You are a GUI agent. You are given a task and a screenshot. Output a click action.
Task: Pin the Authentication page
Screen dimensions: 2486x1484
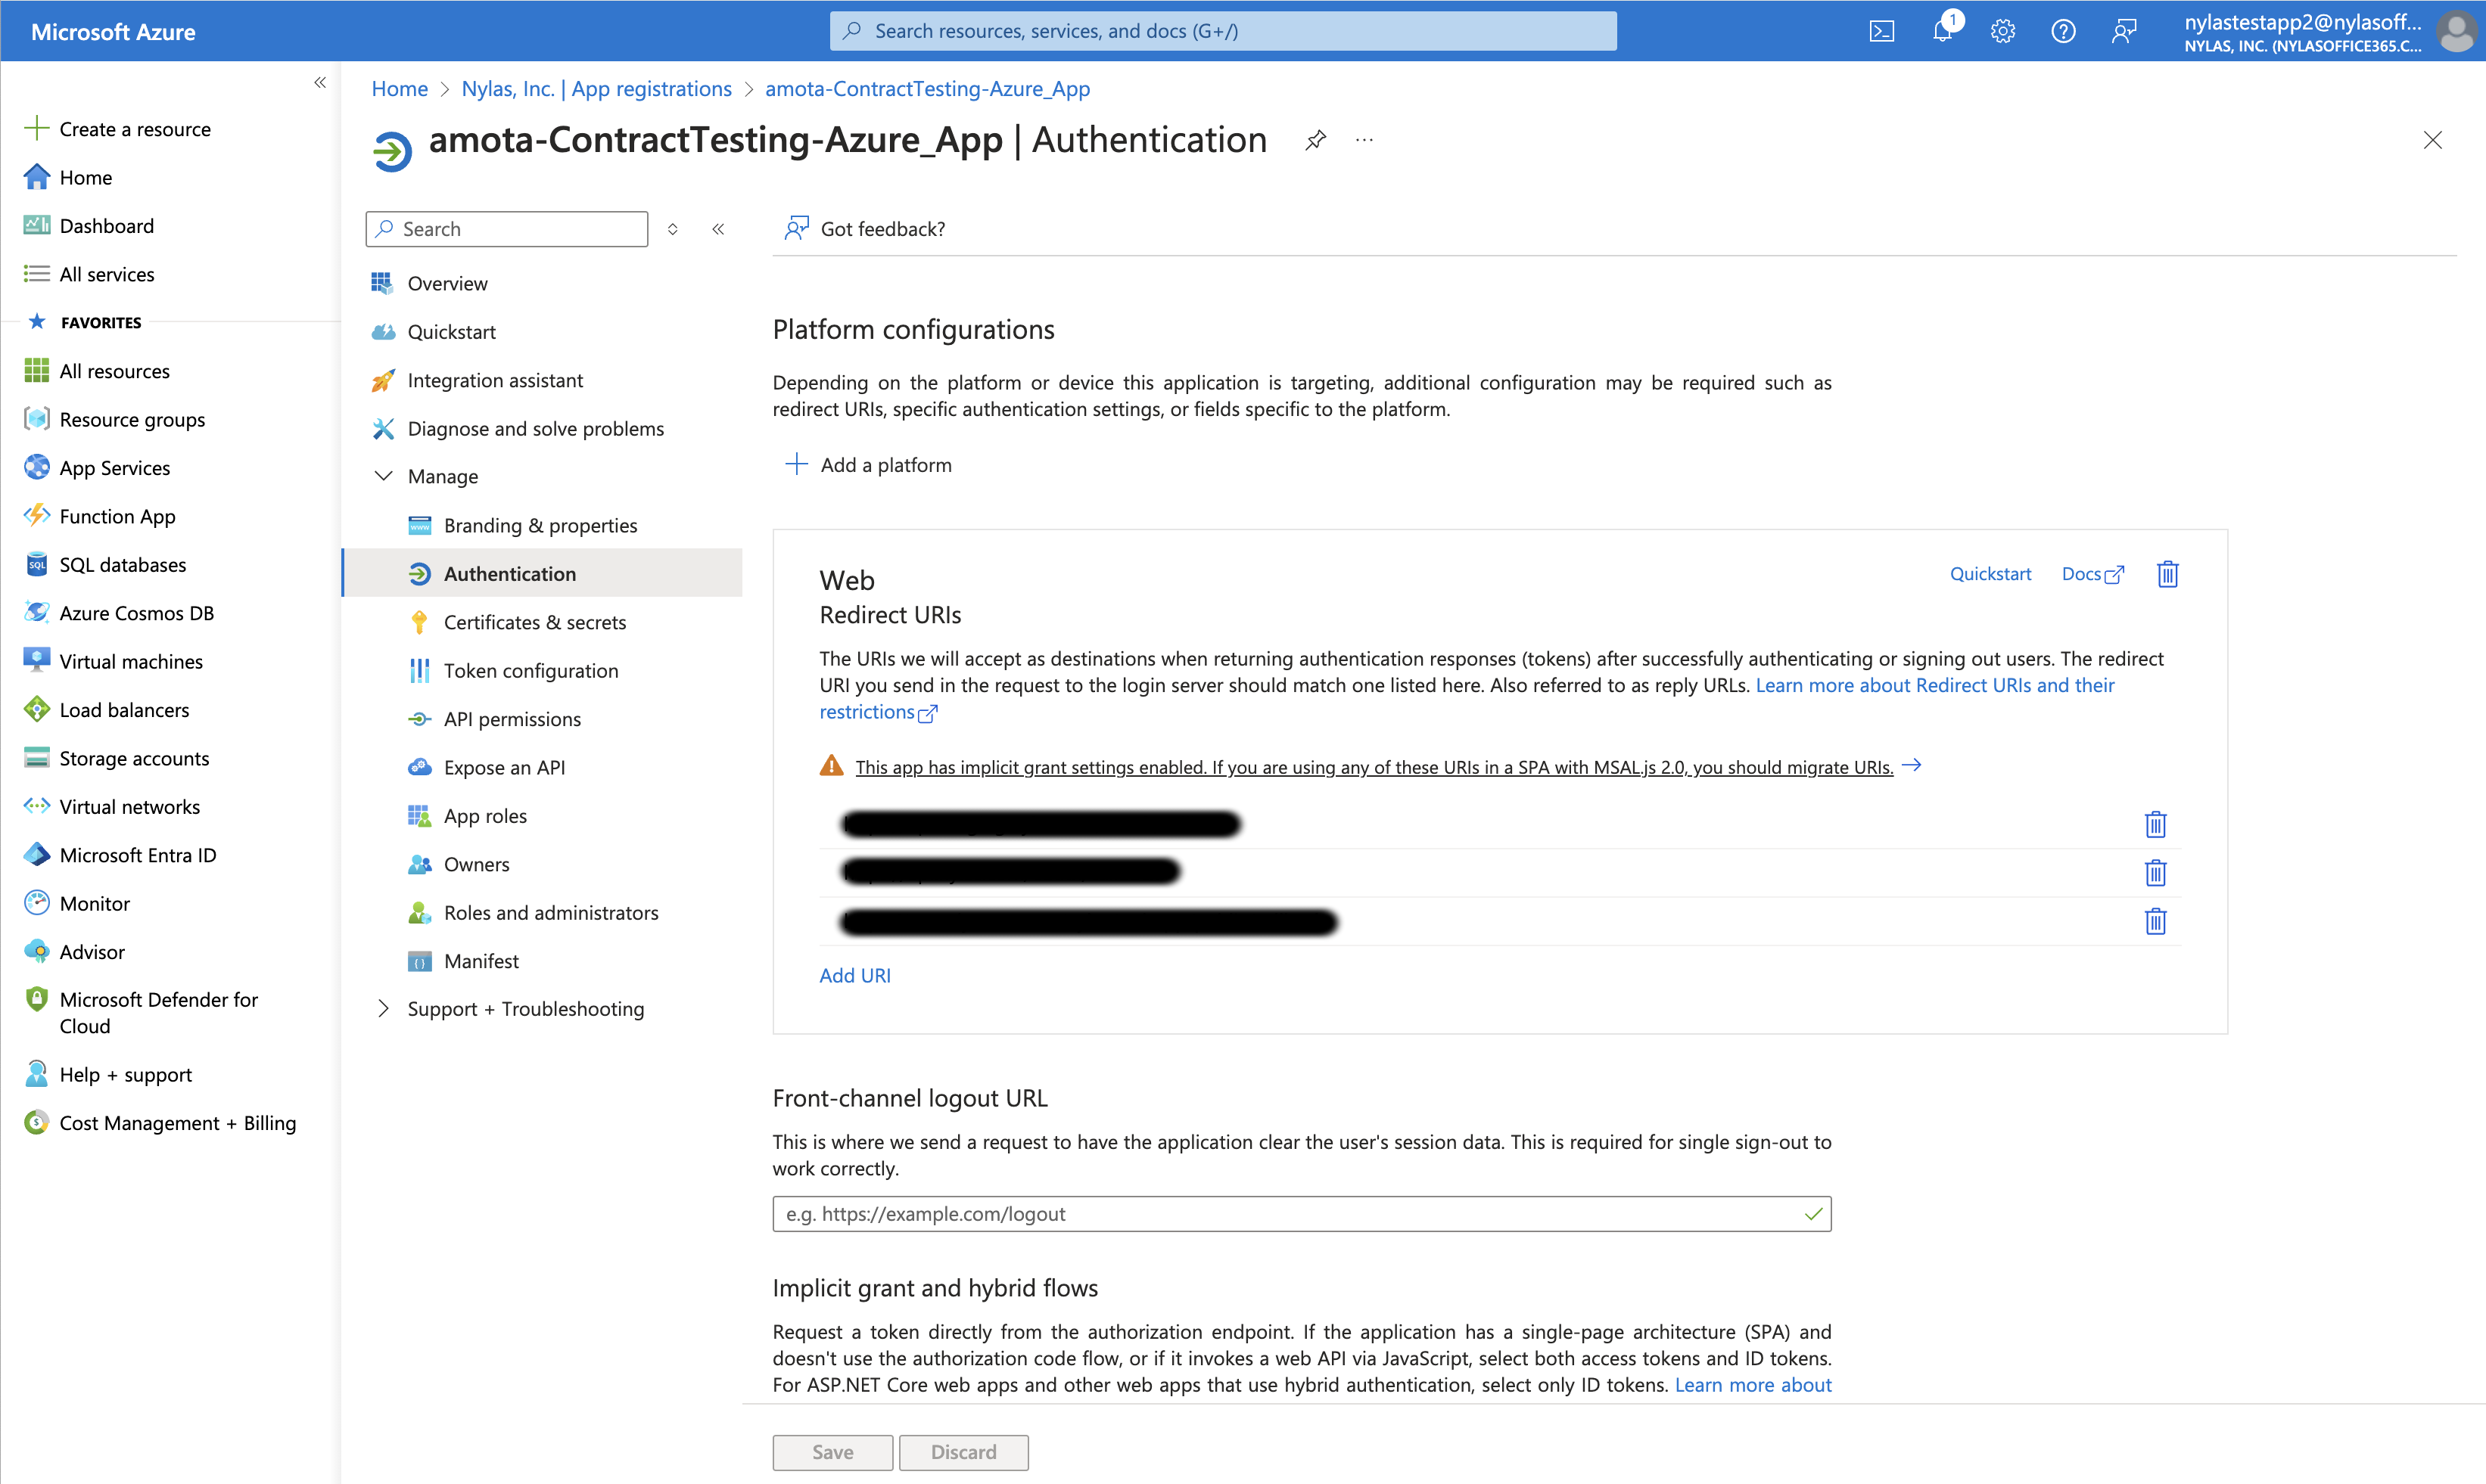click(x=1315, y=140)
